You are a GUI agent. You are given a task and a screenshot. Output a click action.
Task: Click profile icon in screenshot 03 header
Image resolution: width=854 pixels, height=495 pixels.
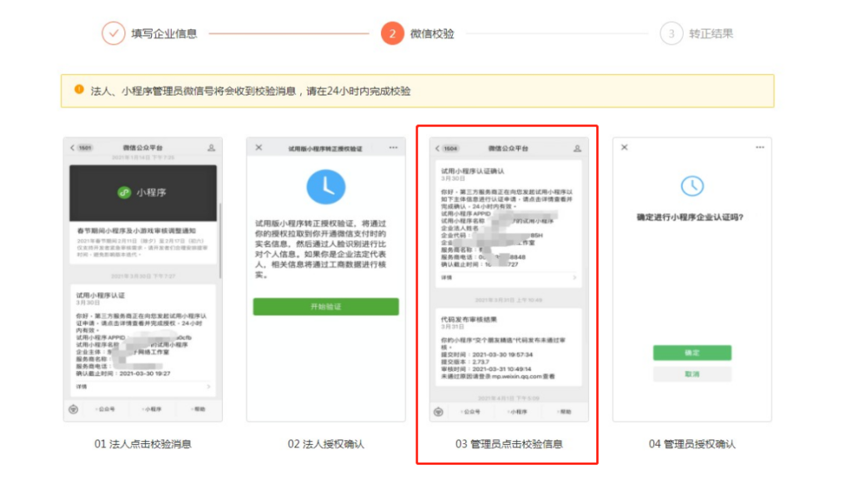[x=577, y=148]
